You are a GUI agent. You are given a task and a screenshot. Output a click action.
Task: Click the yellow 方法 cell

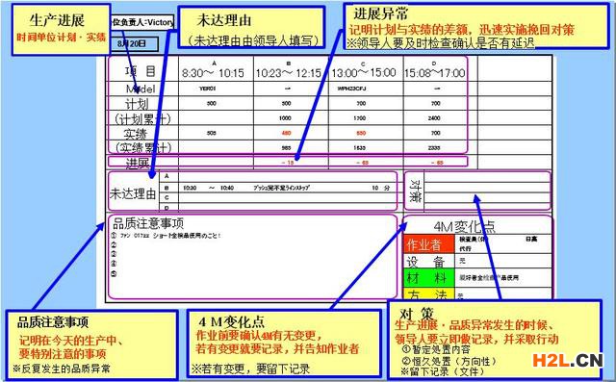pyautogui.click(x=429, y=293)
